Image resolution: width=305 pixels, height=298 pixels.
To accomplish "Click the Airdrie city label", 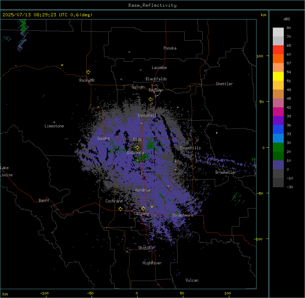I will pyautogui.click(x=143, y=190).
